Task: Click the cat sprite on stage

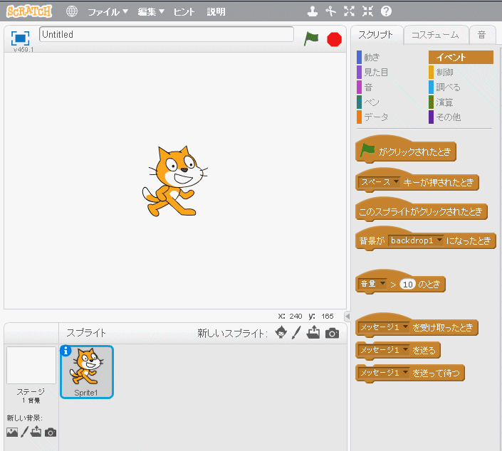Action: click(x=174, y=181)
